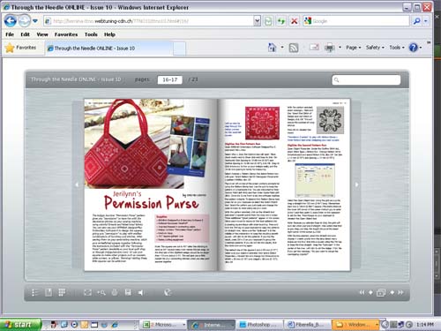Jump to last page double-right arrows
The image size is (441, 331).
tap(400, 292)
